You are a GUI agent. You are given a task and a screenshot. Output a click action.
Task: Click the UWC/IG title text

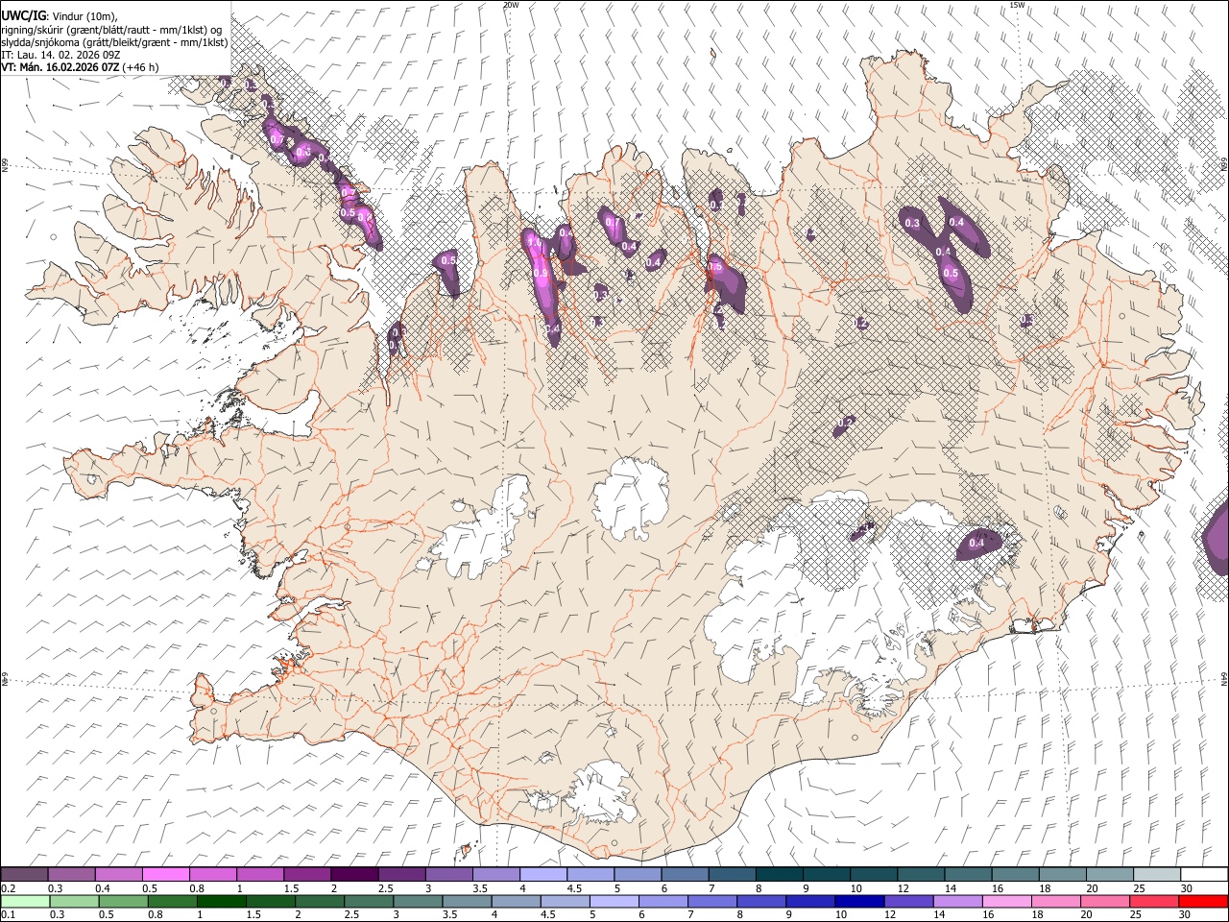[23, 15]
